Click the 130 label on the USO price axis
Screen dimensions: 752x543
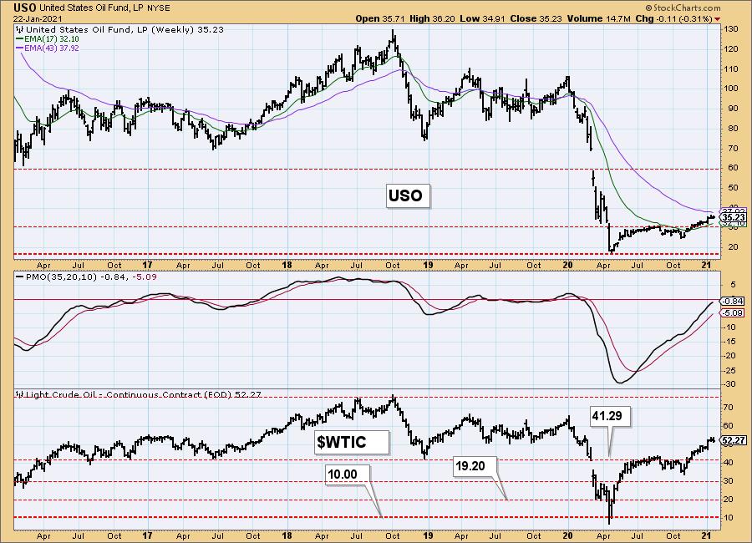[731, 29]
